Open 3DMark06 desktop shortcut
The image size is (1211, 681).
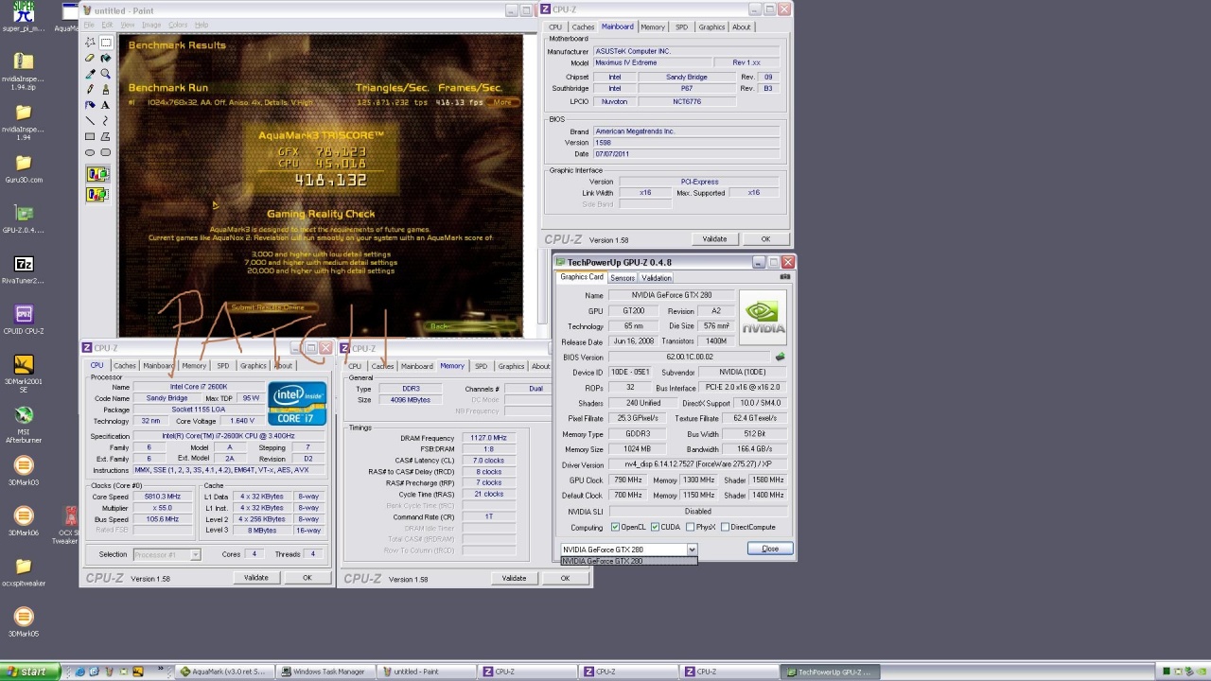tap(24, 516)
